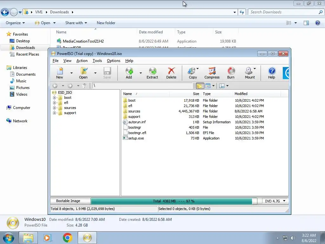This screenshot has height=244, width=325.
Task: Click the PowerISO back navigation arrow
Action: click(x=55, y=86)
